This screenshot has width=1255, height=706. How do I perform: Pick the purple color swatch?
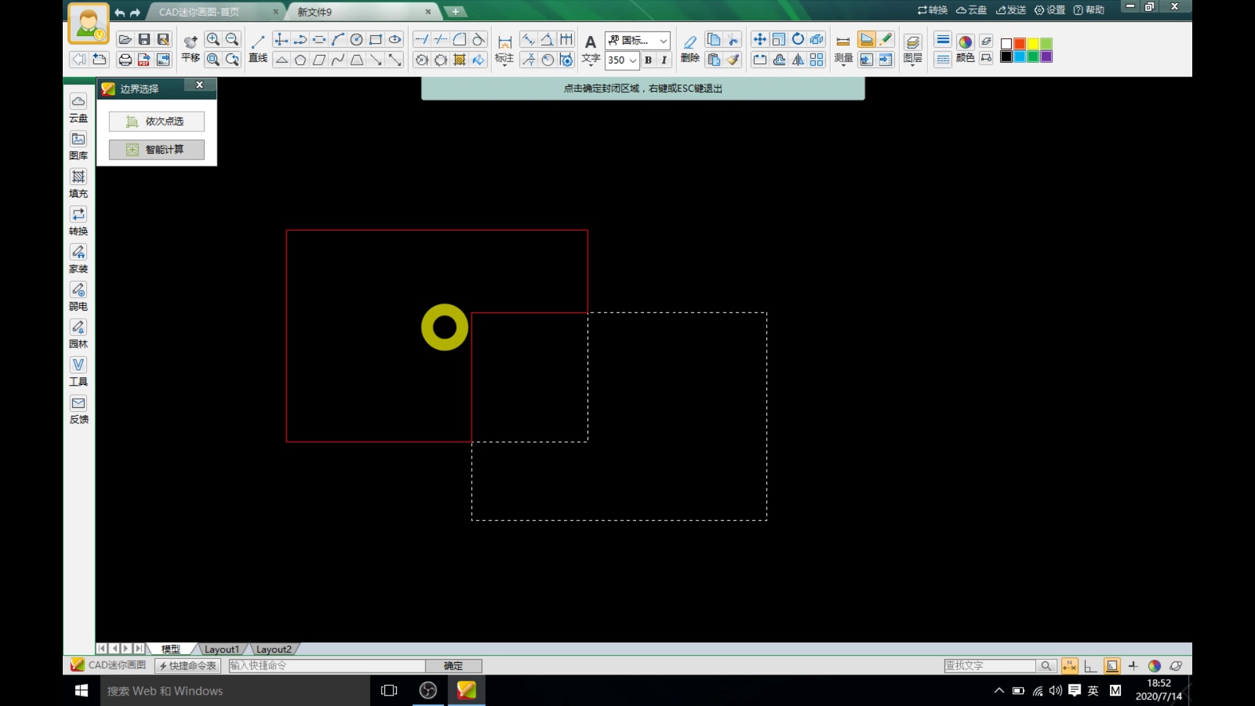pos(1046,57)
